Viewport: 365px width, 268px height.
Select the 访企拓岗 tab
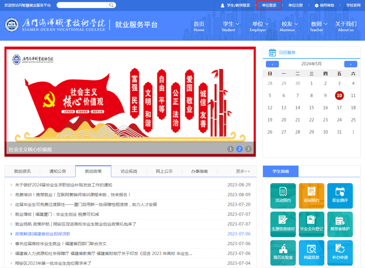tap(129, 171)
